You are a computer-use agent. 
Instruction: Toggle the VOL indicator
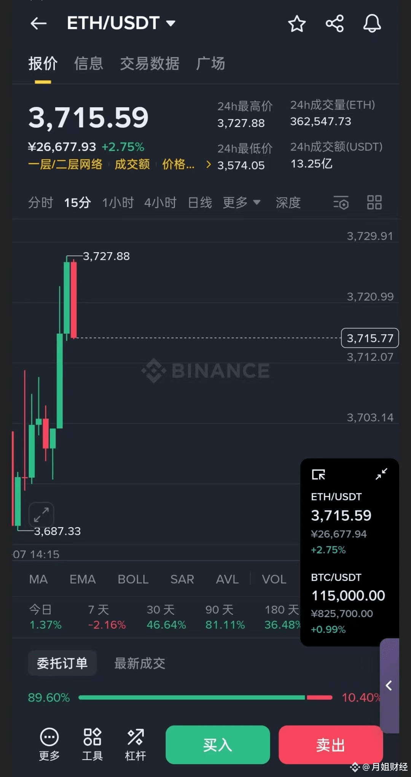[x=274, y=579]
